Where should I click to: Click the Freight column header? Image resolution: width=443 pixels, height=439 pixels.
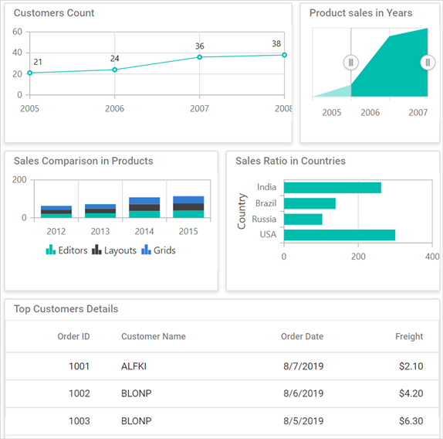[x=409, y=336]
